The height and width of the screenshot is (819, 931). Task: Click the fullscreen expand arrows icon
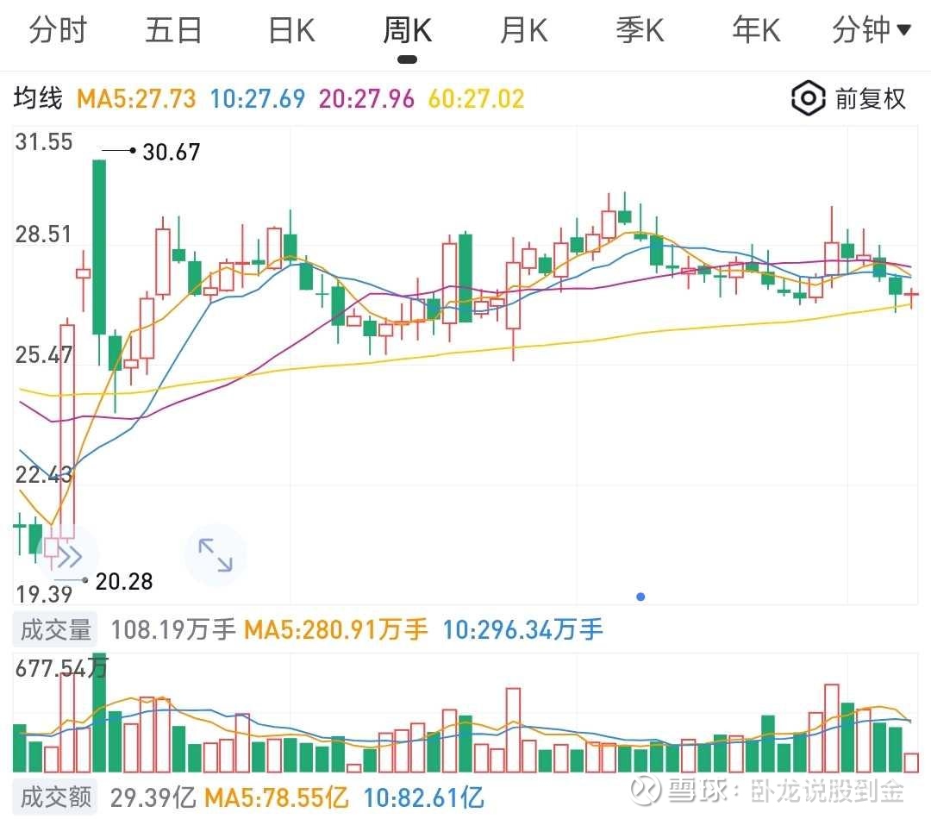pos(216,554)
